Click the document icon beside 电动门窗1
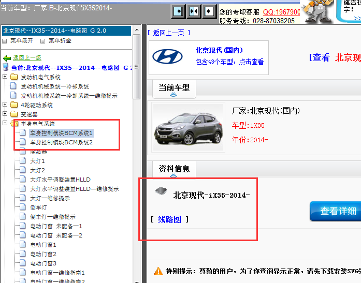Screen dimensions: 361x283 [x=23, y=244]
